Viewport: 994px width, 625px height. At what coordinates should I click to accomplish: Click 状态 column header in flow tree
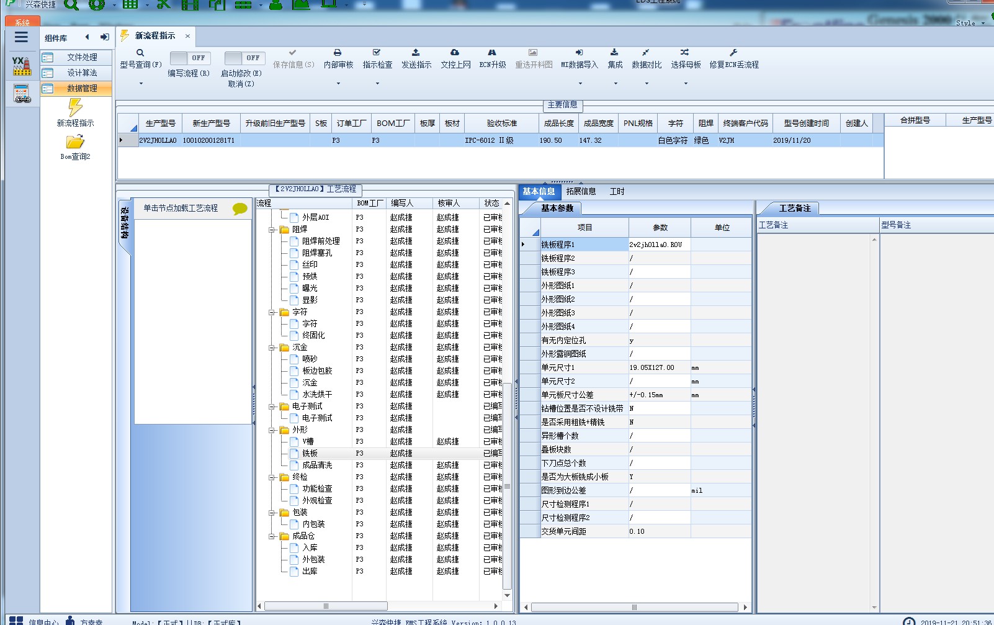491,203
